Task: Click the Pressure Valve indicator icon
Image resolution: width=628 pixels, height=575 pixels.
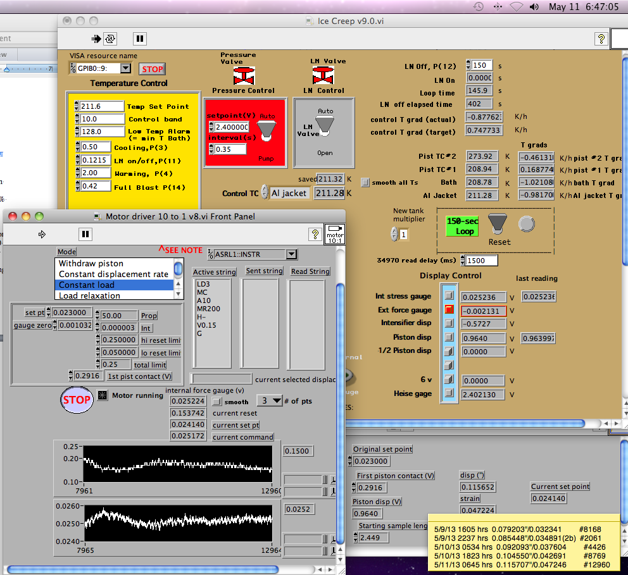Action: pos(244,76)
